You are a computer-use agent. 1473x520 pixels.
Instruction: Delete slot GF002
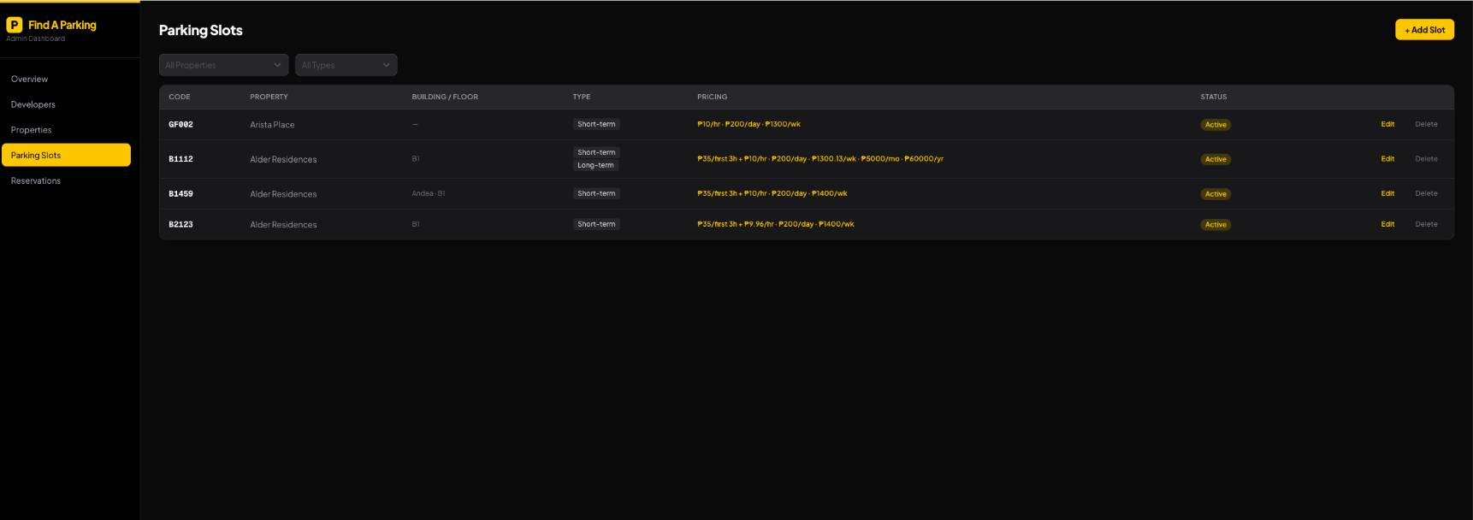point(1426,124)
